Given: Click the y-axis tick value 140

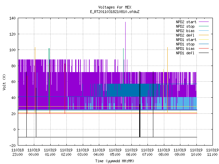Looking at the screenshot, I should [12, 18].
